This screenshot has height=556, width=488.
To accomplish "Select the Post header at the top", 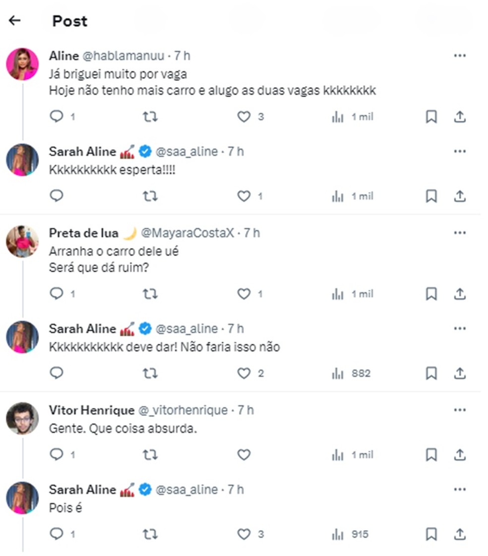I will coord(69,21).
